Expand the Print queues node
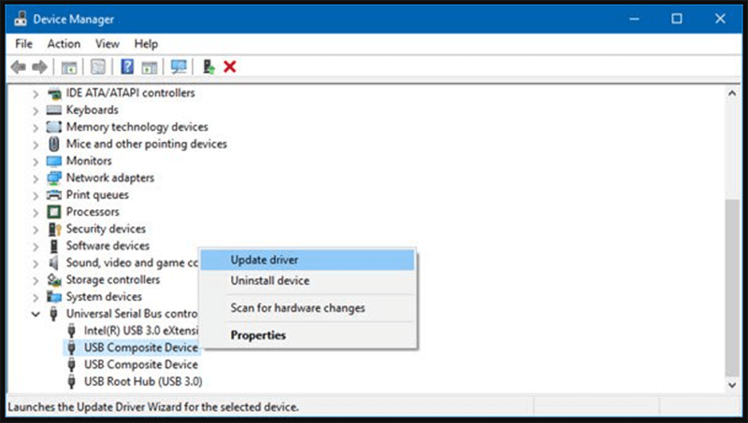 (36, 195)
